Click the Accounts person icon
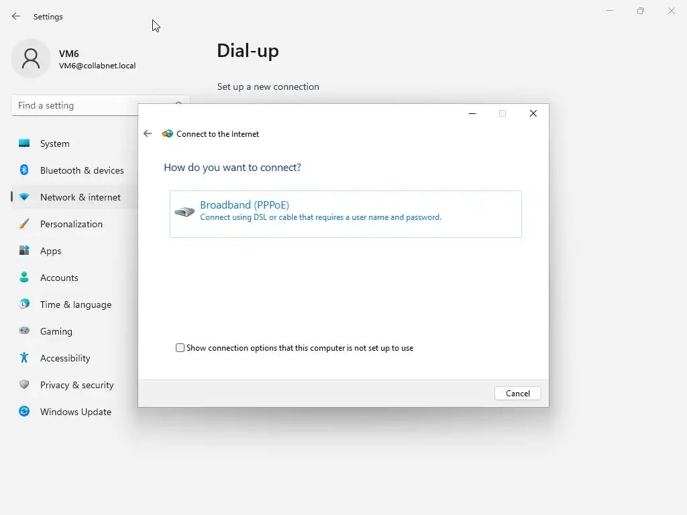 pos(24,277)
